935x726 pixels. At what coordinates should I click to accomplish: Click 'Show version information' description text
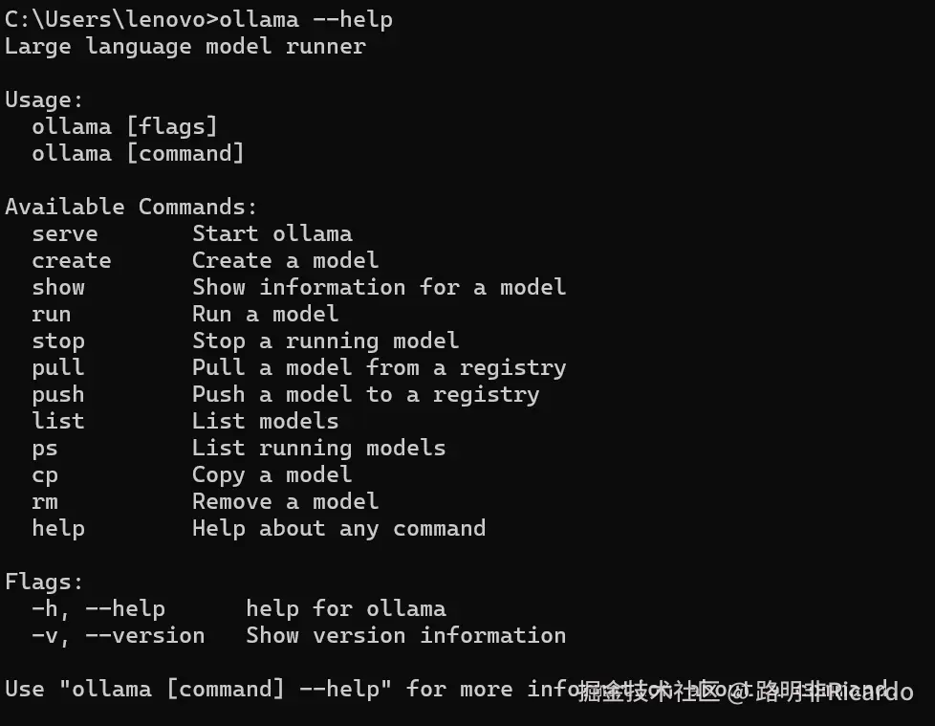click(405, 635)
